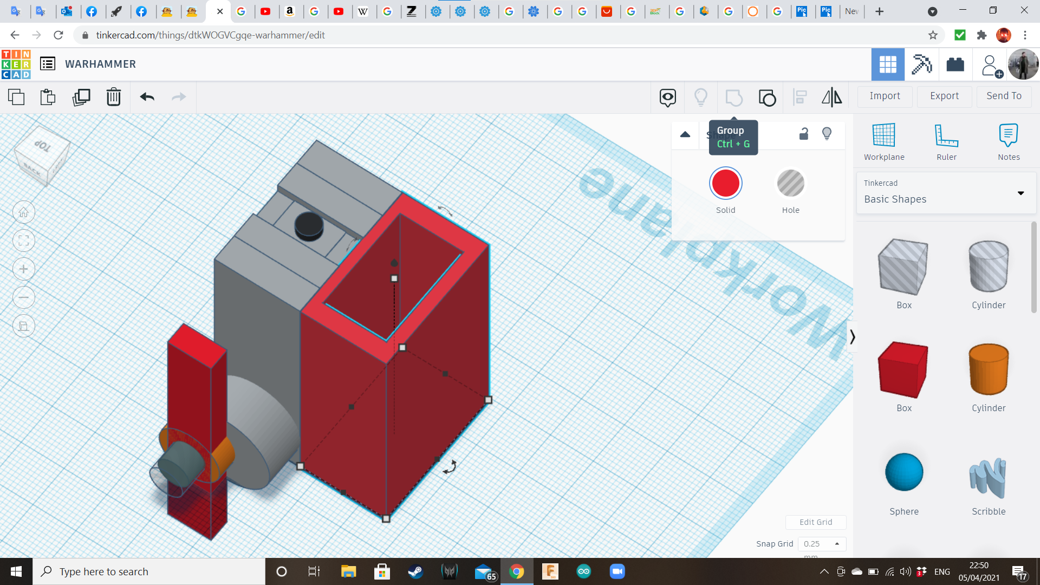This screenshot has height=585, width=1040.
Task: Collapse the shape inspector panel
Action: 685,134
